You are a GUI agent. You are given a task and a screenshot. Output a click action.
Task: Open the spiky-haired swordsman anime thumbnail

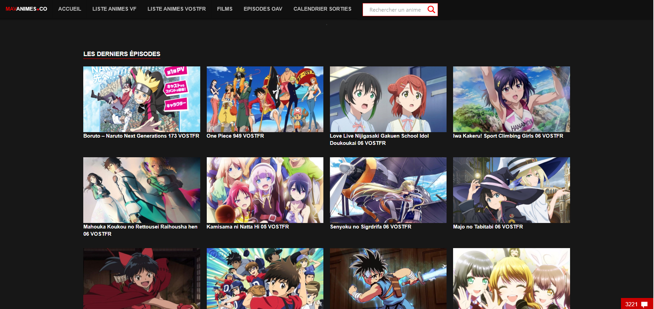388,278
